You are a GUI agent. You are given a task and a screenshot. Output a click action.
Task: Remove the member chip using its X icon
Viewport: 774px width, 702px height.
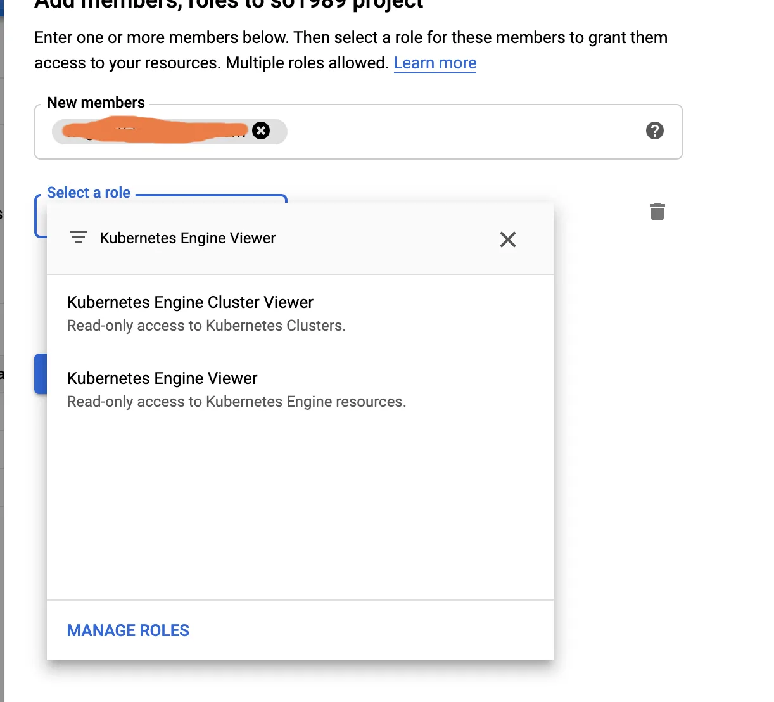tap(261, 131)
